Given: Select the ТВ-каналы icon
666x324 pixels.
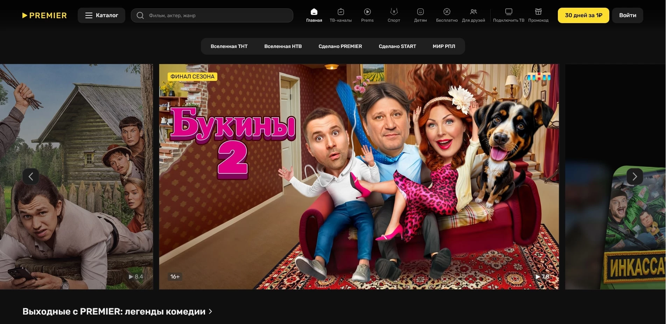Looking at the screenshot, I should click(x=340, y=11).
